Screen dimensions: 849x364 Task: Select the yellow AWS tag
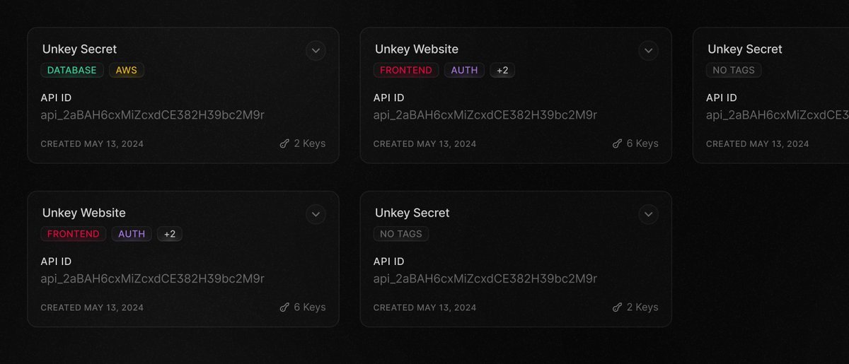127,70
